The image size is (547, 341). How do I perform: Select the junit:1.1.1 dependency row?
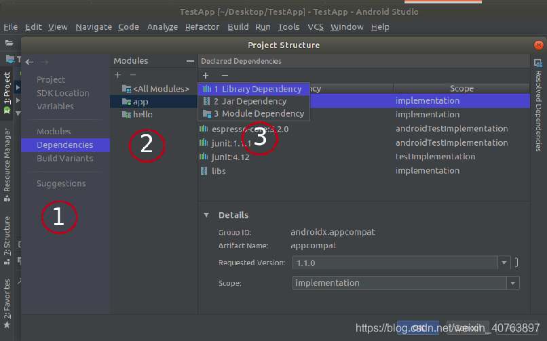tap(364, 143)
